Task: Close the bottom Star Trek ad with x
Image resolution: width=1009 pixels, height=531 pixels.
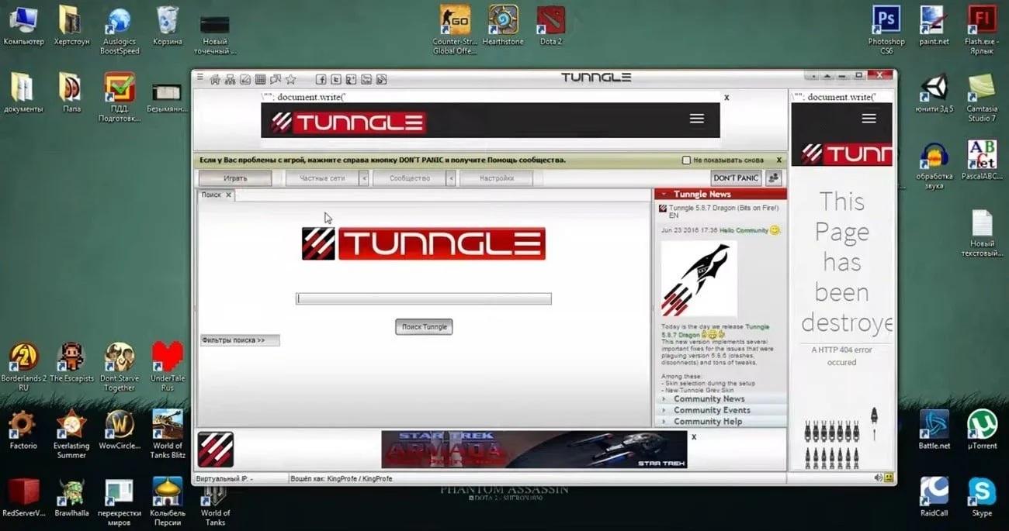Action: coord(694,436)
